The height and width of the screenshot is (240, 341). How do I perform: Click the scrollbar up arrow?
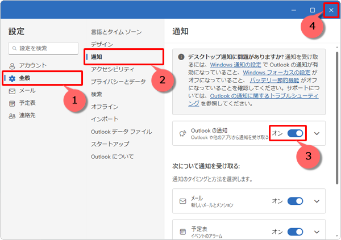[337, 47]
